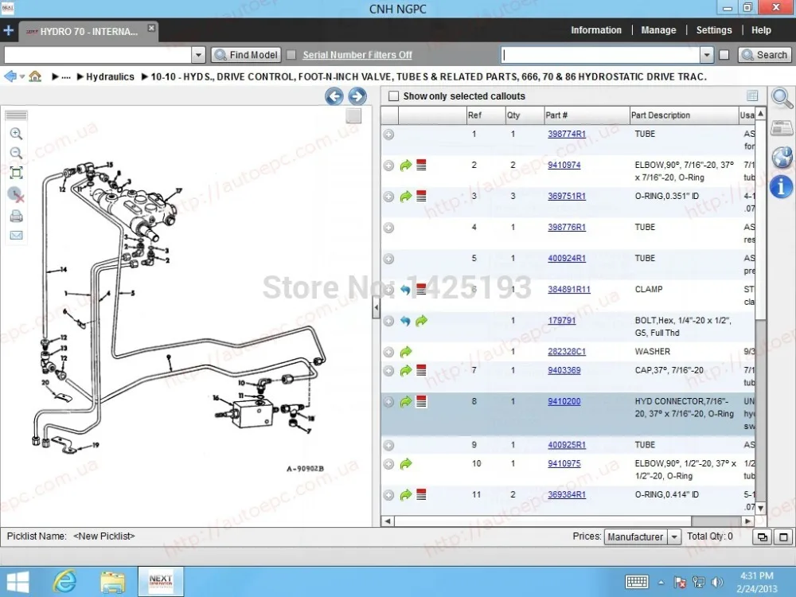Open notes icon for part 369751R1
The height and width of the screenshot is (597, 796).
(421, 197)
